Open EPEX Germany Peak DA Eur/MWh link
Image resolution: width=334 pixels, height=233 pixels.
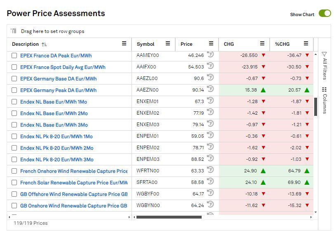(58, 90)
